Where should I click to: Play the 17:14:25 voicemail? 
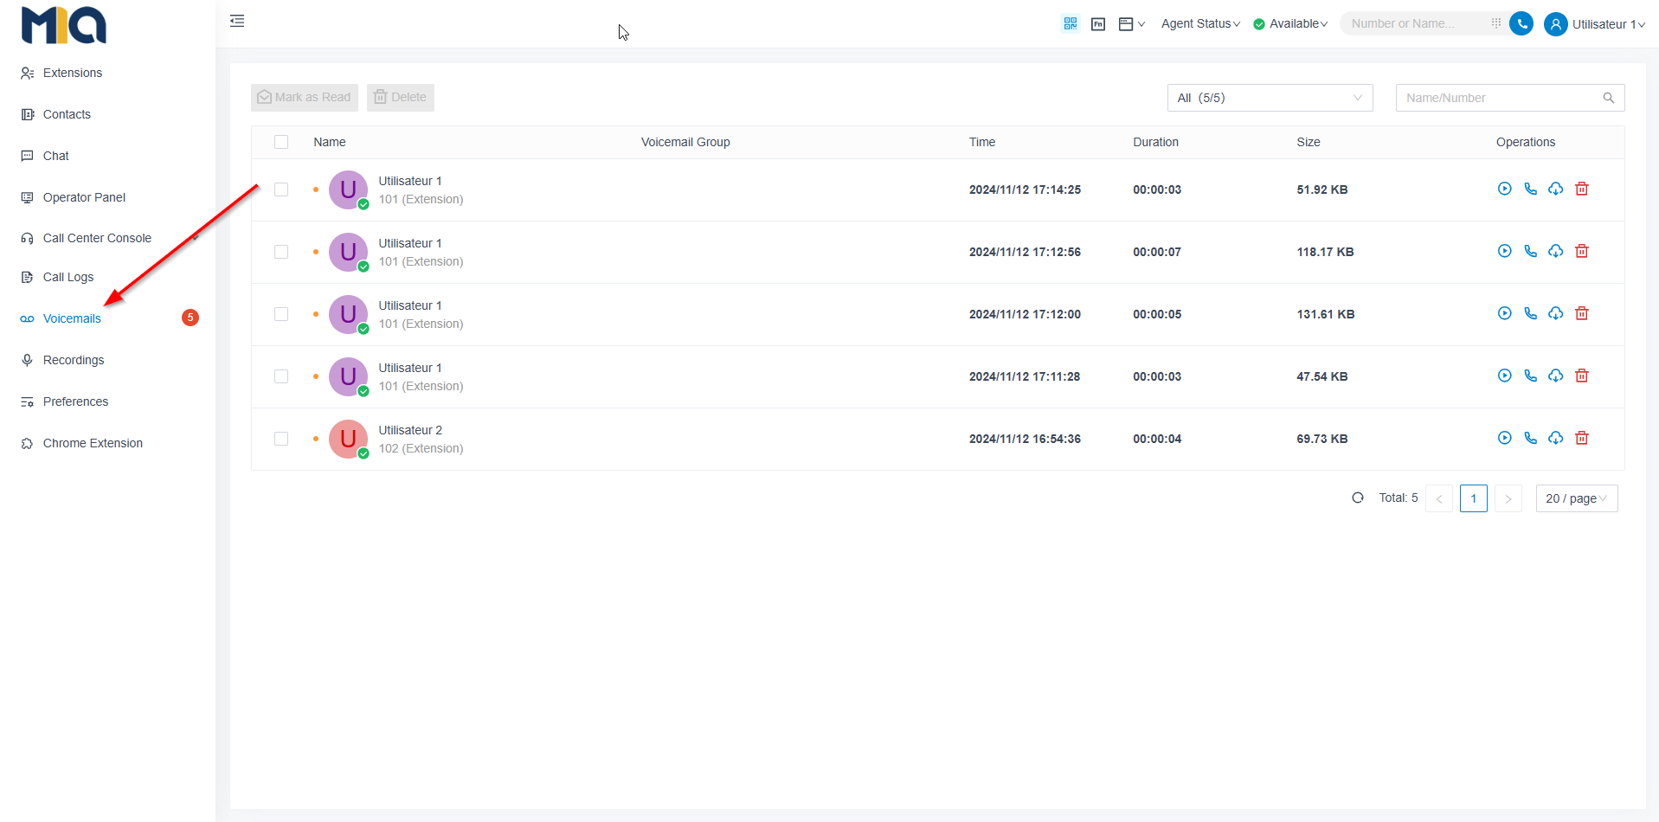(1505, 189)
